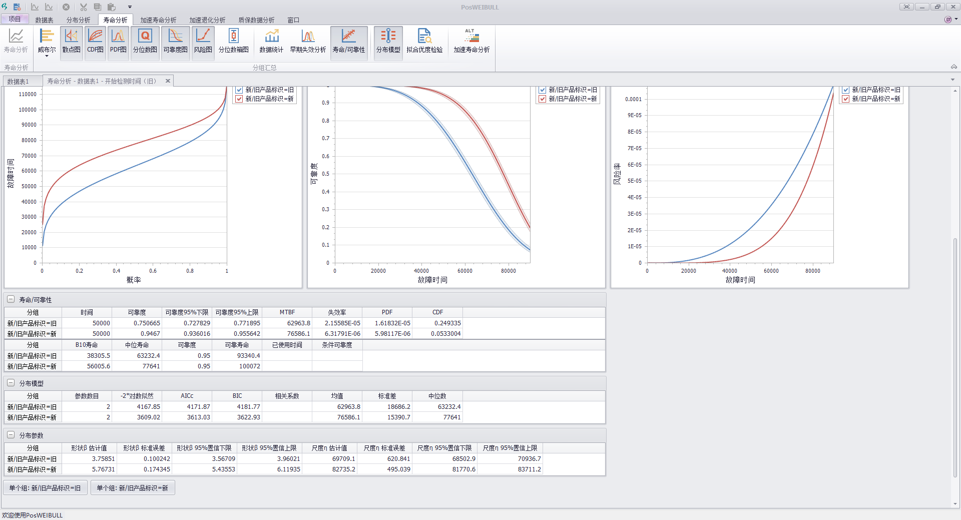Image resolution: width=961 pixels, height=520 pixels.
Task: Open 单个组: 新/旧产品标识=旧 button
Action: [x=46, y=488]
